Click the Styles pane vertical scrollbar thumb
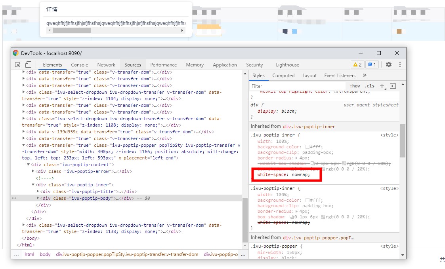This screenshot has height=269, width=445. (x=403, y=140)
